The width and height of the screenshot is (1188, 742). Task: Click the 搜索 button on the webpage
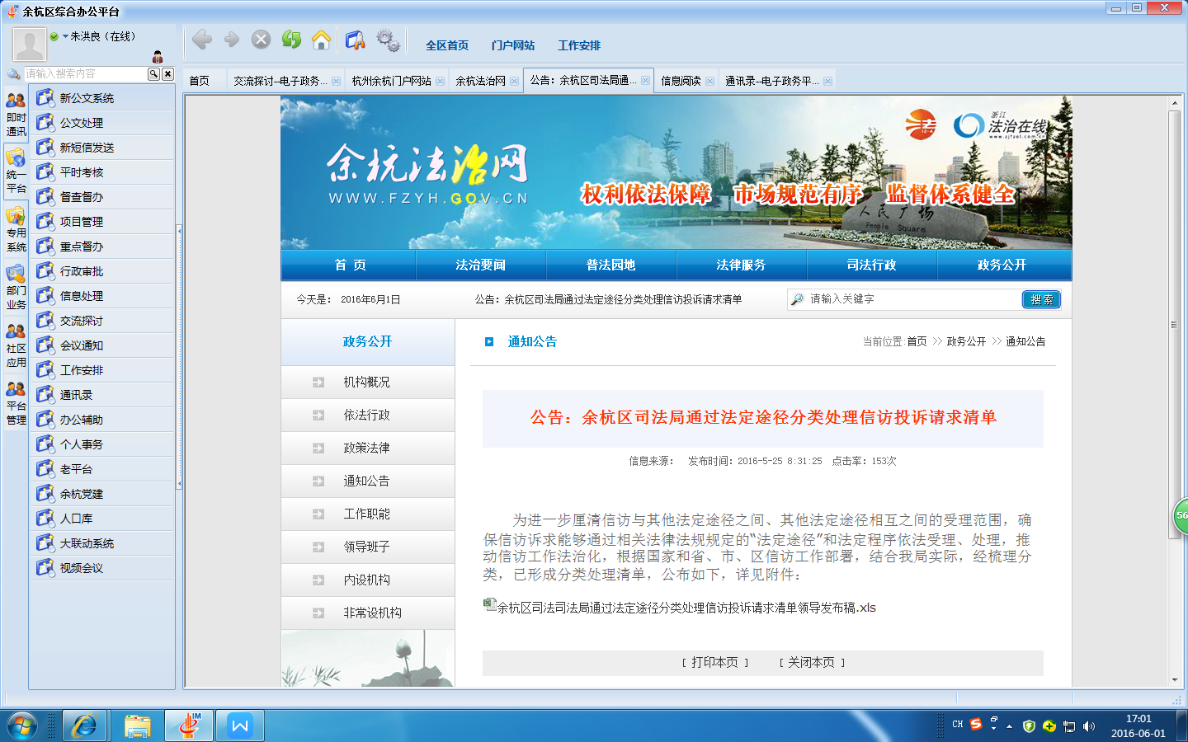tap(1041, 299)
